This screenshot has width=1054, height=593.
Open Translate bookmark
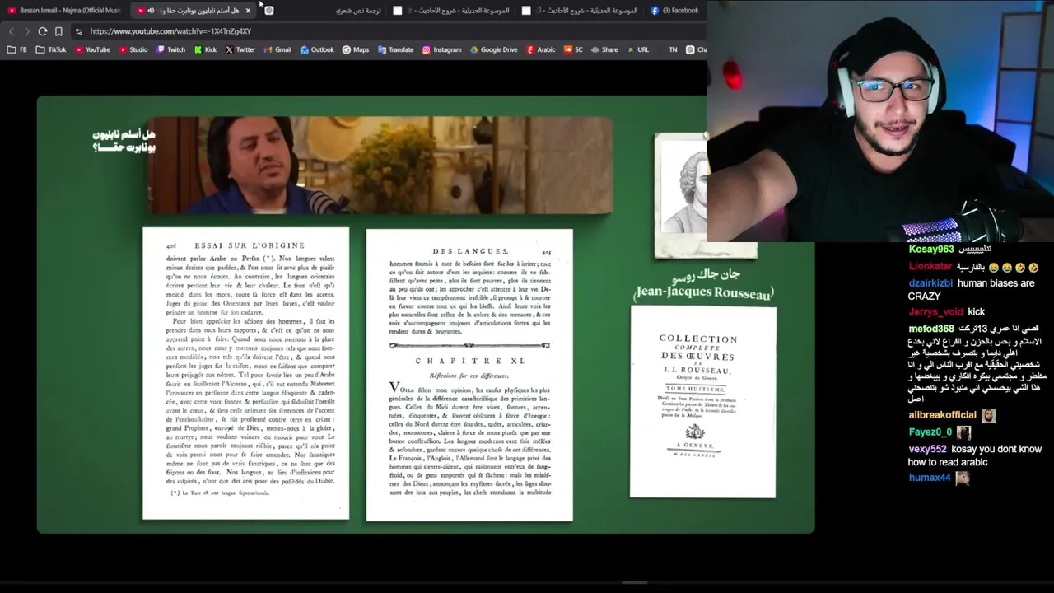[396, 49]
